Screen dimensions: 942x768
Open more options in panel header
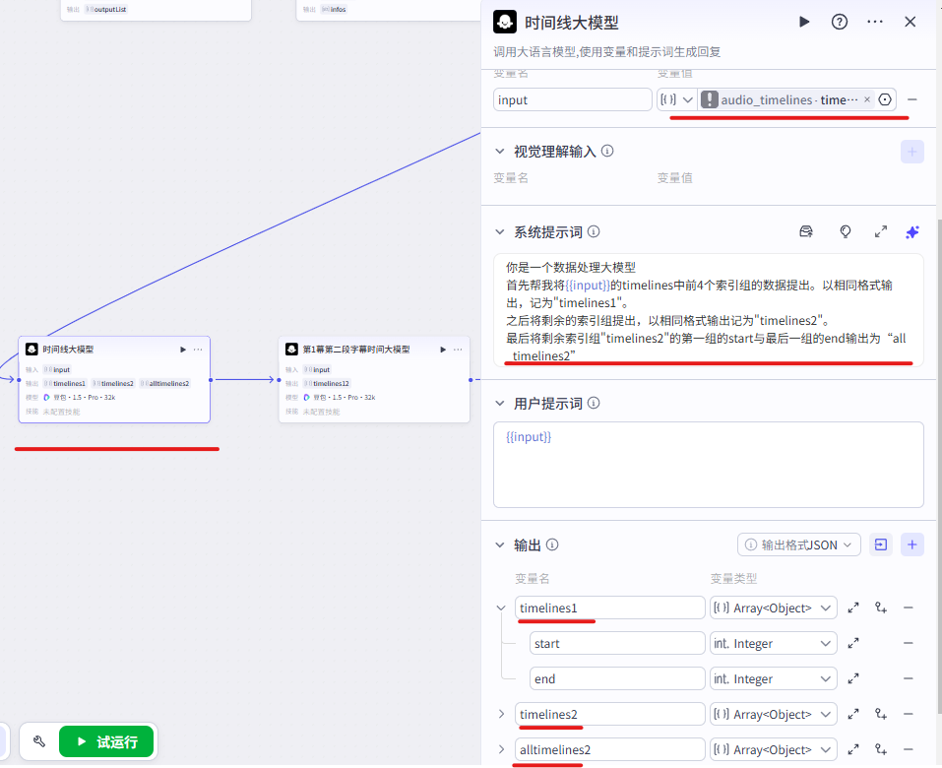click(x=875, y=23)
